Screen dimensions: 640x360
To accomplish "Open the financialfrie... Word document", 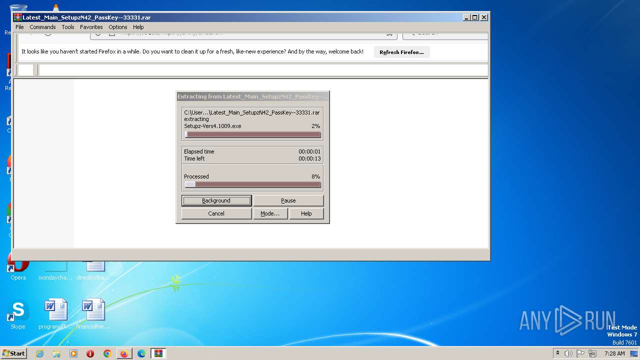I will click(x=93, y=315).
